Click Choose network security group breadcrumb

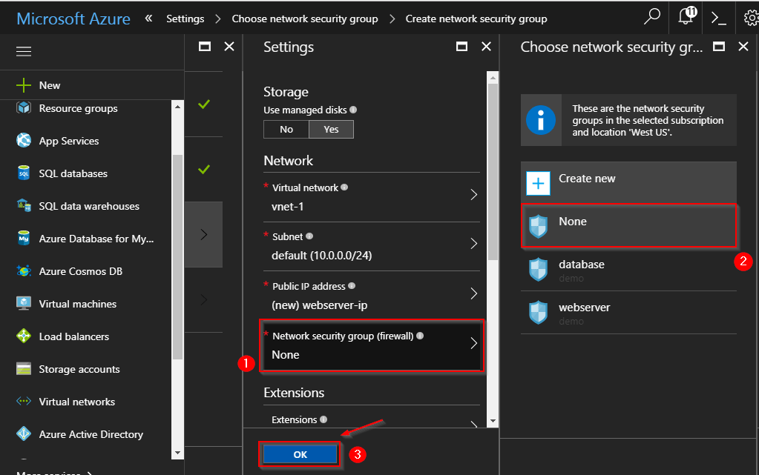click(305, 19)
